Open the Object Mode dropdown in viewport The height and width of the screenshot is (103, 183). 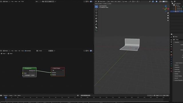coord(102,1)
